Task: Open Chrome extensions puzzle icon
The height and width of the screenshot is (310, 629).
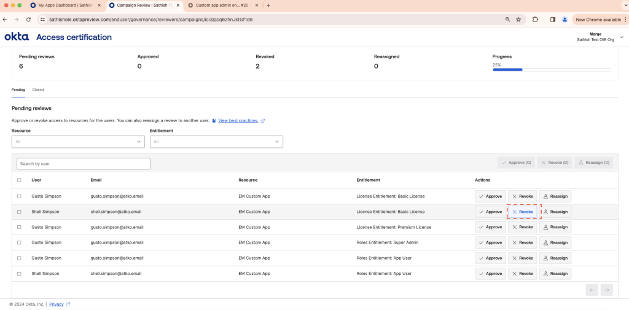Action: coord(535,20)
